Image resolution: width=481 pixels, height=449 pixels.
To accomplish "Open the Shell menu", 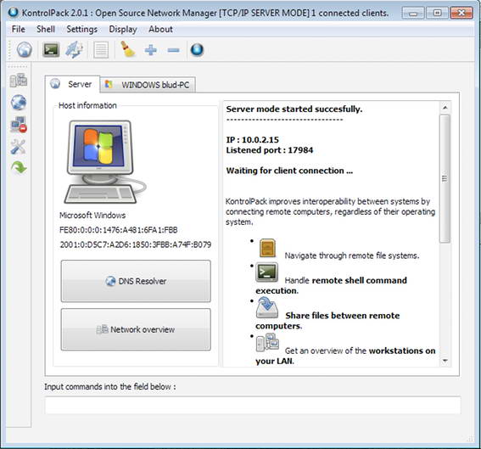I will point(46,29).
